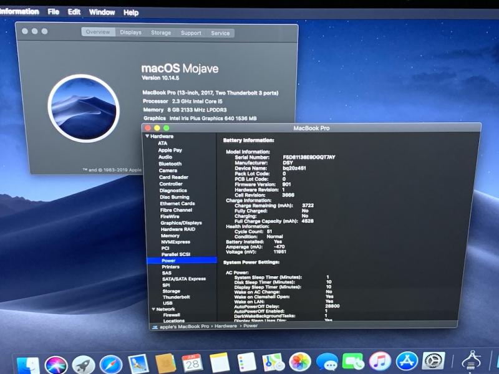Select Firewall under Network

point(172,315)
